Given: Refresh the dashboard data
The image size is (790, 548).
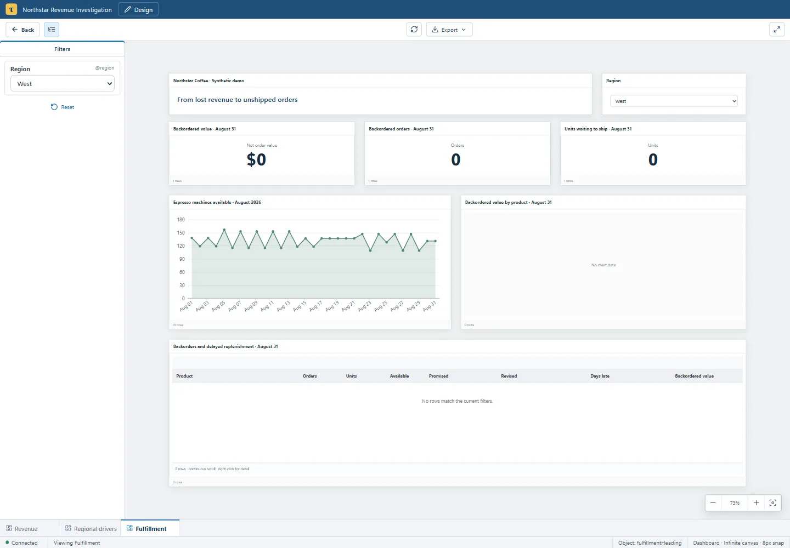Looking at the screenshot, I should [x=414, y=30].
